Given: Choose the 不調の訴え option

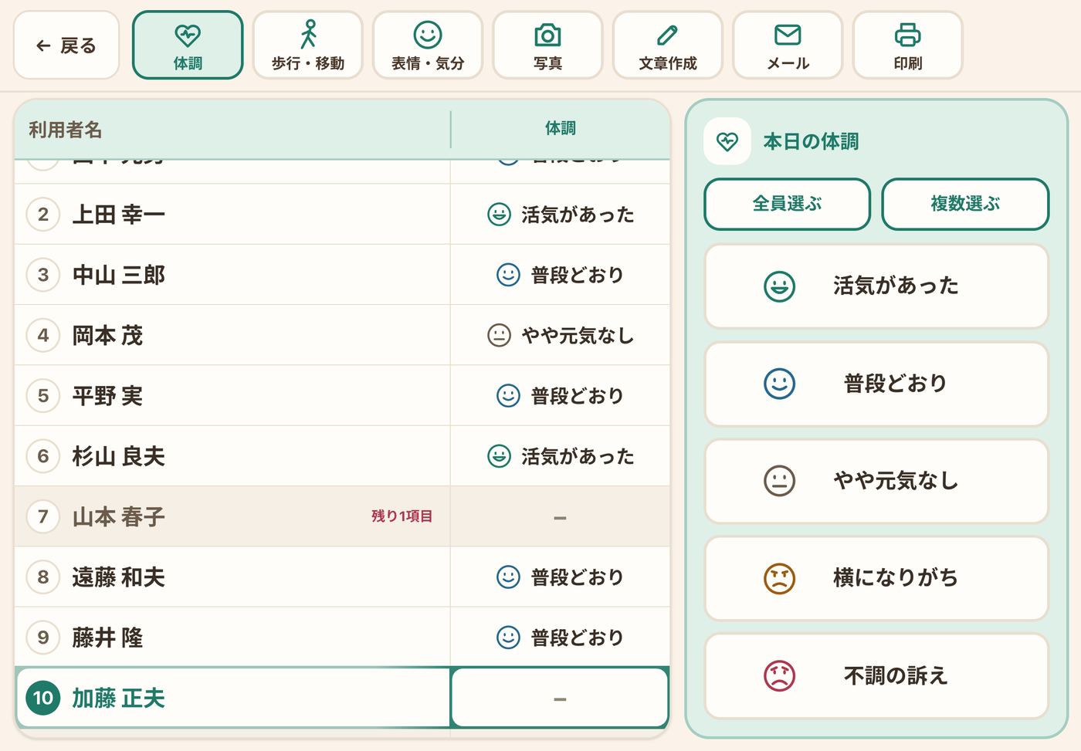Looking at the screenshot, I should (876, 675).
